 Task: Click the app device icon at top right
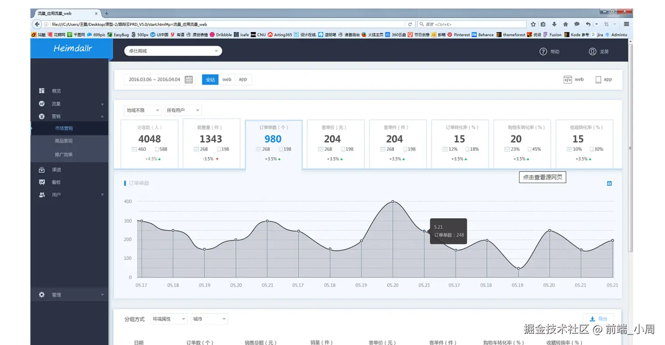pos(598,80)
